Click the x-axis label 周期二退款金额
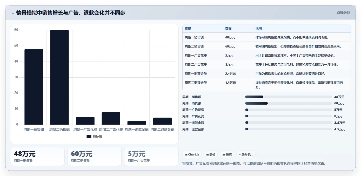361x176 pixels. click(x=162, y=129)
